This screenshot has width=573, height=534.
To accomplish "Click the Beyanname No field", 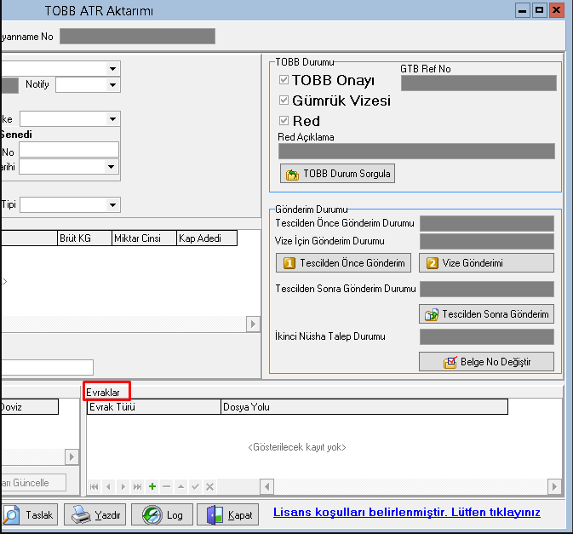I will 137,36.
